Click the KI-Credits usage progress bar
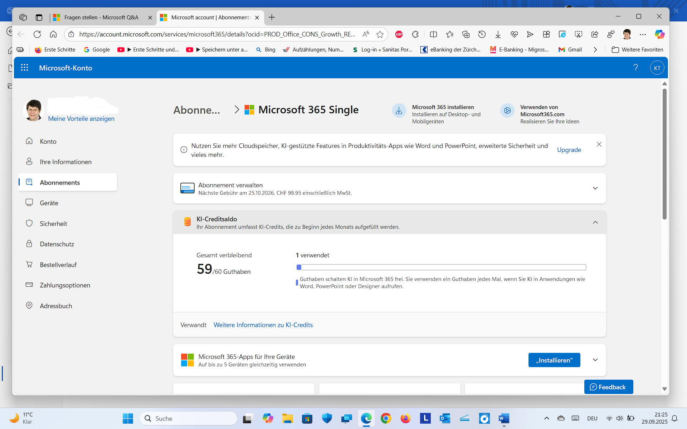687x429 pixels. click(441, 267)
